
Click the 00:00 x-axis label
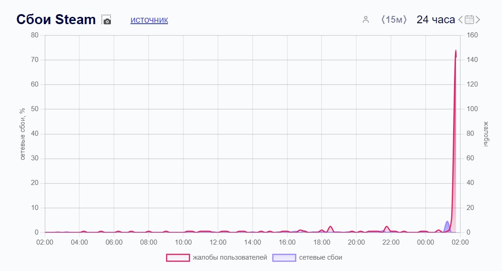tap(425, 242)
